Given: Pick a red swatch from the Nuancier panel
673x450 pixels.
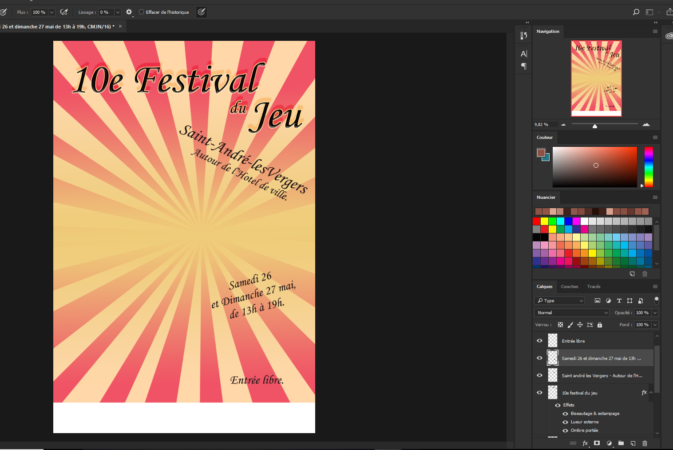Looking at the screenshot, I should point(536,221).
